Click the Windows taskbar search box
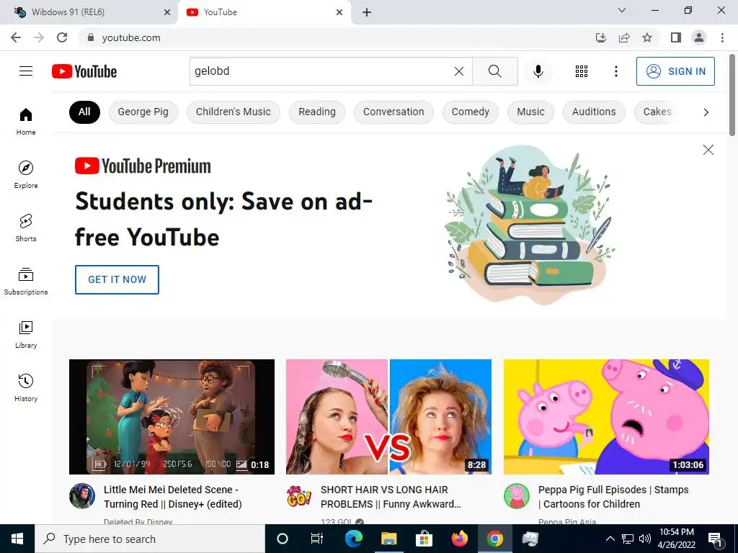Screen dimensions: 738x553 click(x=150, y=539)
